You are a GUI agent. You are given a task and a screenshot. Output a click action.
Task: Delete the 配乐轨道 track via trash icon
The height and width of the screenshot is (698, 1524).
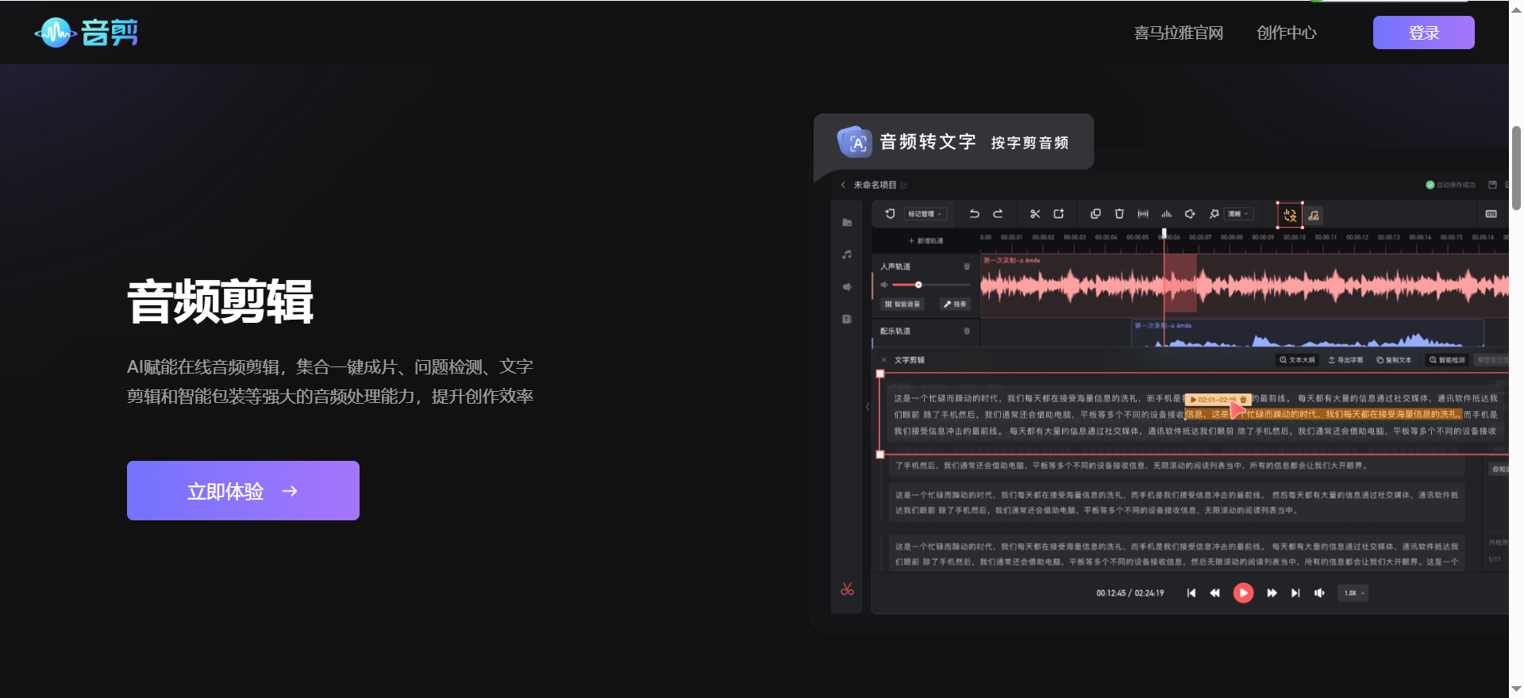point(967,331)
